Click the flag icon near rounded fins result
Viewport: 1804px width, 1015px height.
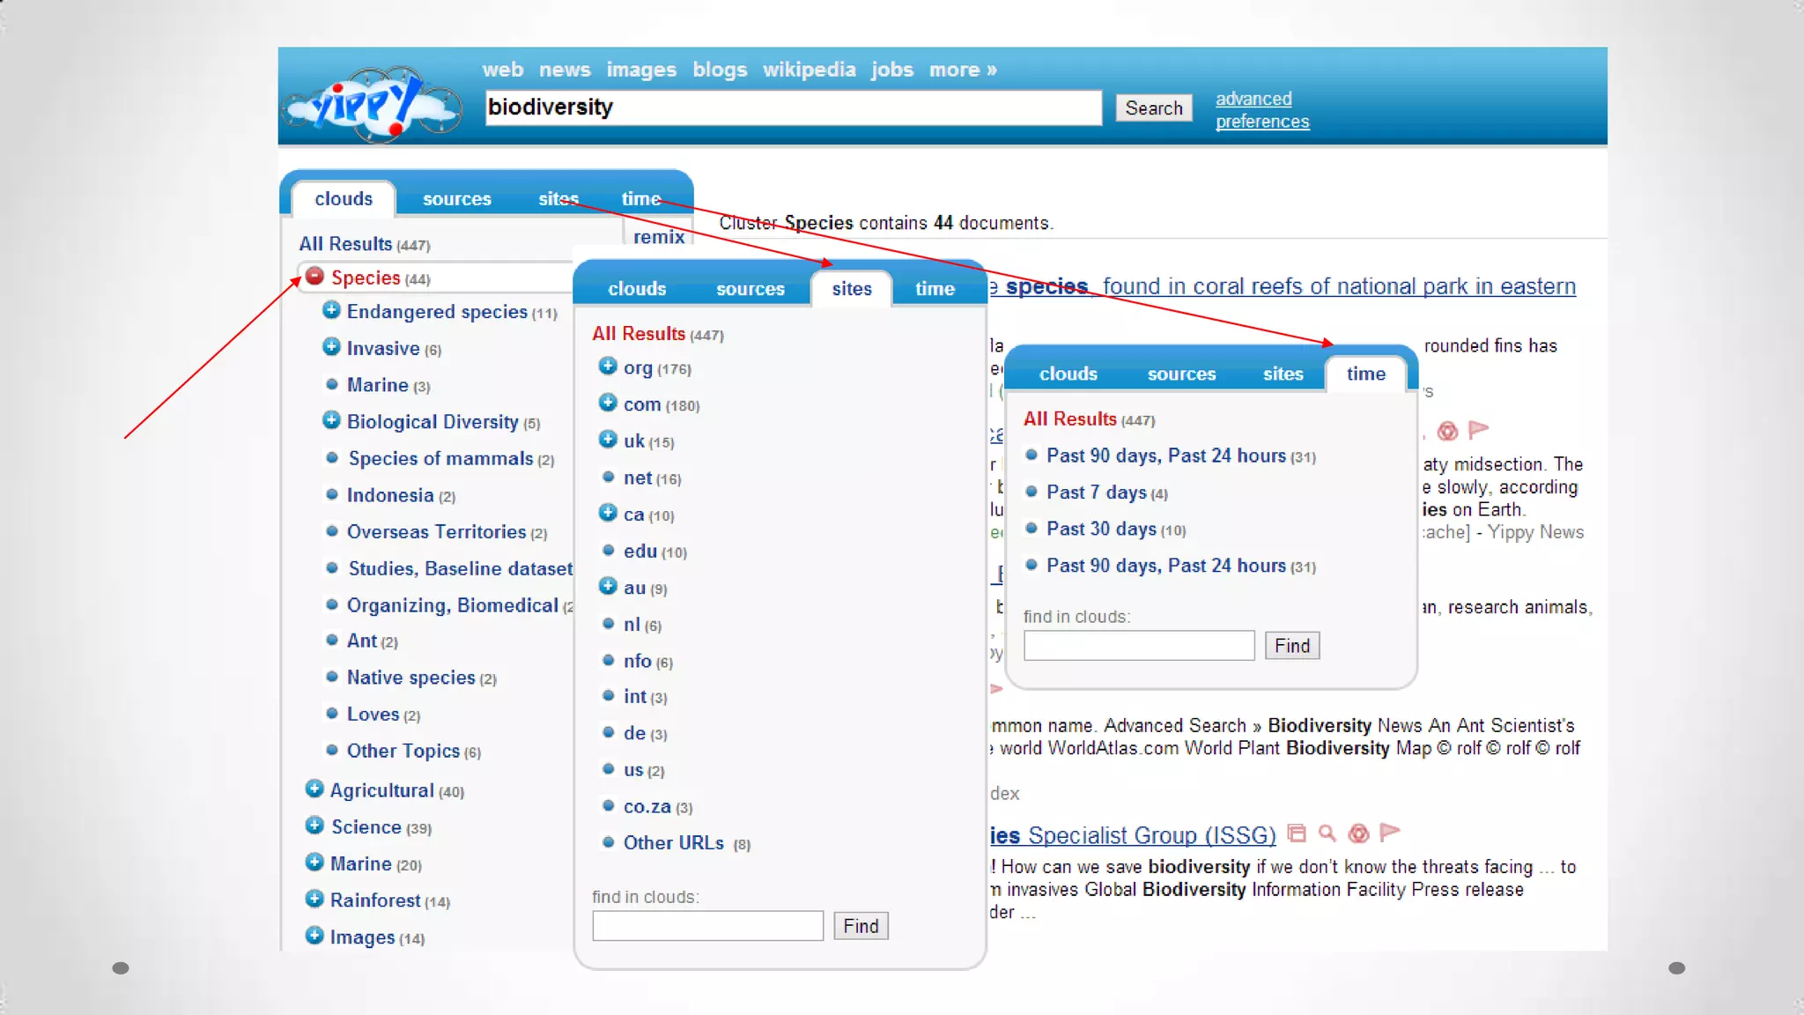click(x=1478, y=430)
